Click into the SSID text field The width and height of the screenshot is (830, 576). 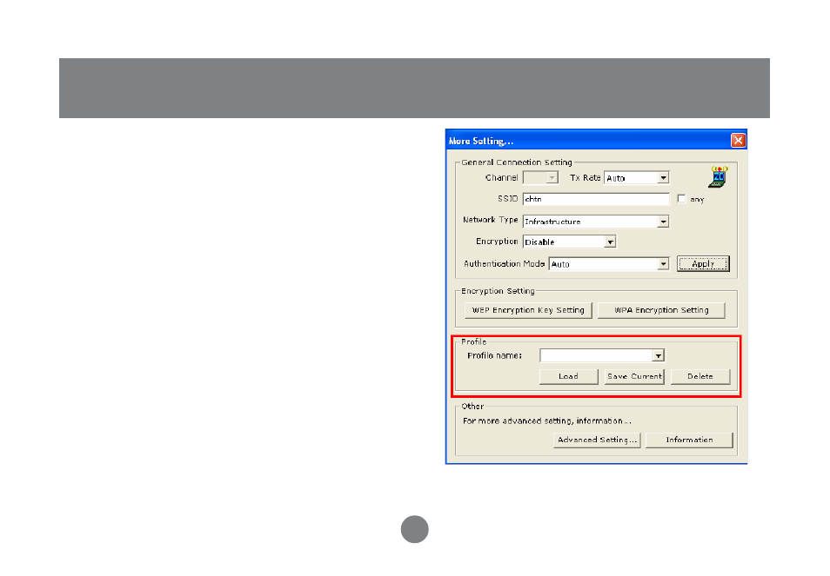595,199
